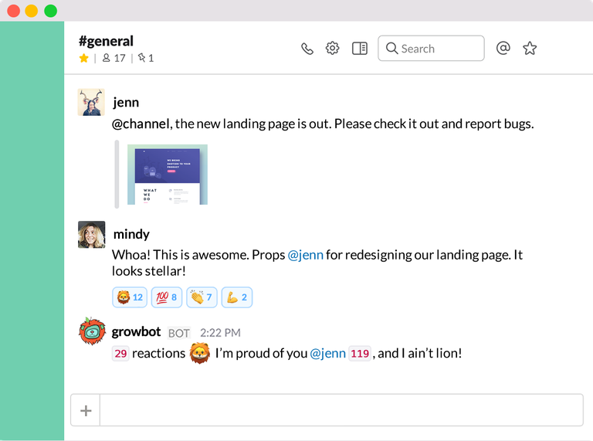Open the landing page image preview
Viewport: 593px width, 441px height.
tap(171, 175)
